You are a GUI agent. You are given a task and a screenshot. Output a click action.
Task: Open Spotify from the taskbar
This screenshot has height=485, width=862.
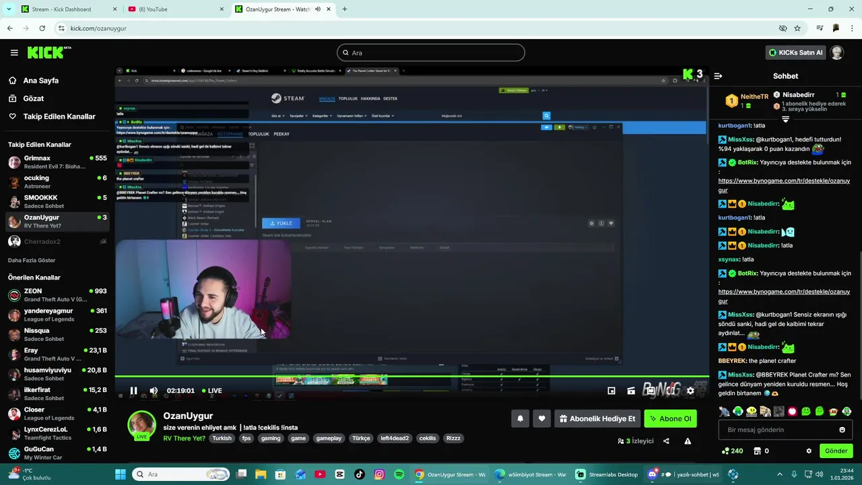coord(399,474)
